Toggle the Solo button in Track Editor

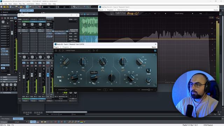(x=5, y=18)
